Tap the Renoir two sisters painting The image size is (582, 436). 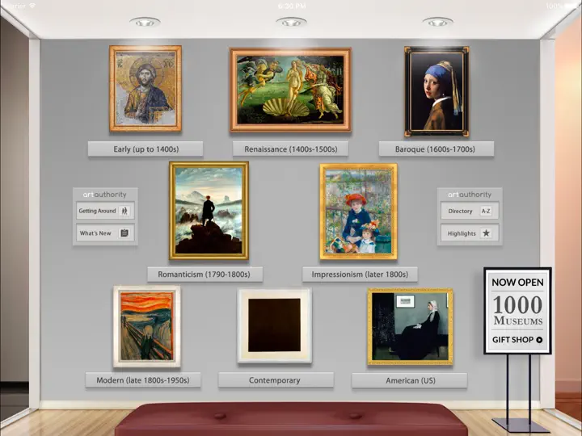[359, 212]
